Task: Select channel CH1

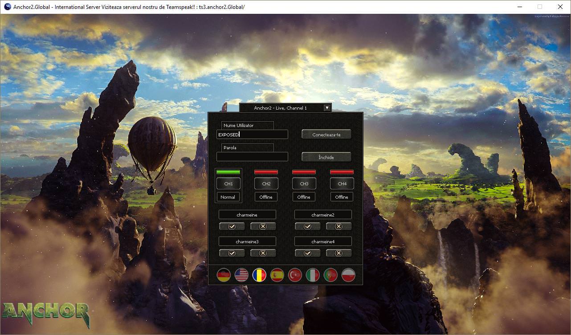Action: (228, 184)
